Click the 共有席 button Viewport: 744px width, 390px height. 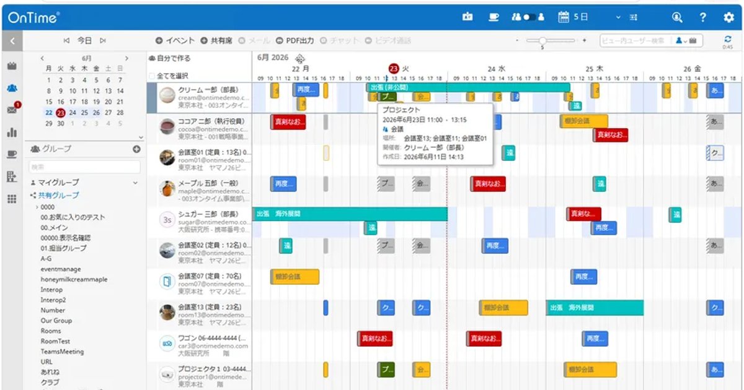tap(216, 41)
